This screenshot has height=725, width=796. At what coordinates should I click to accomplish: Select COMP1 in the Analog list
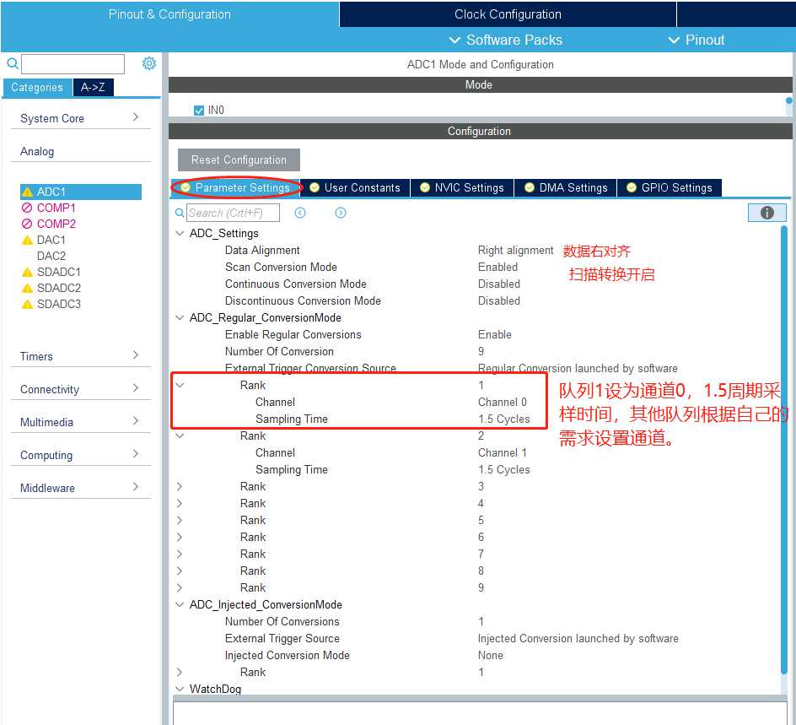pyautogui.click(x=56, y=208)
